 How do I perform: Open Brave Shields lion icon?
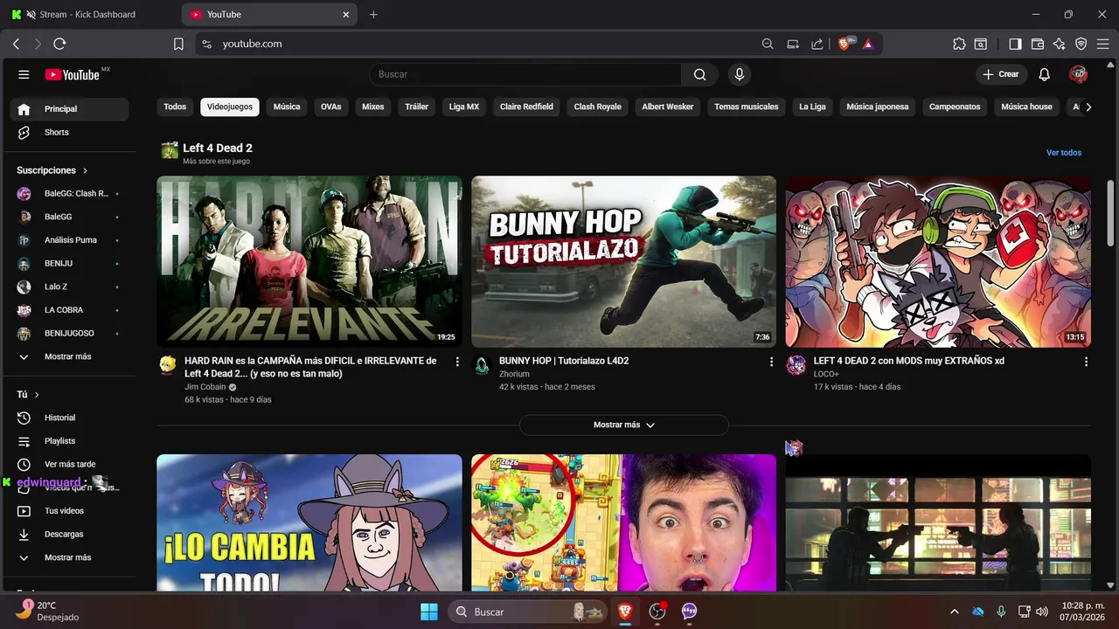tap(845, 44)
